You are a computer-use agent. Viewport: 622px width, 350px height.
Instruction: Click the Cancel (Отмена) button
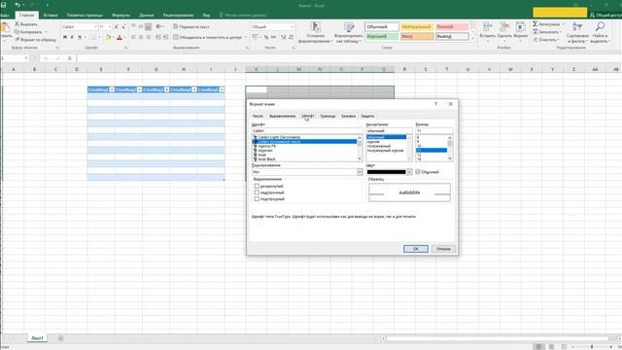coord(443,249)
